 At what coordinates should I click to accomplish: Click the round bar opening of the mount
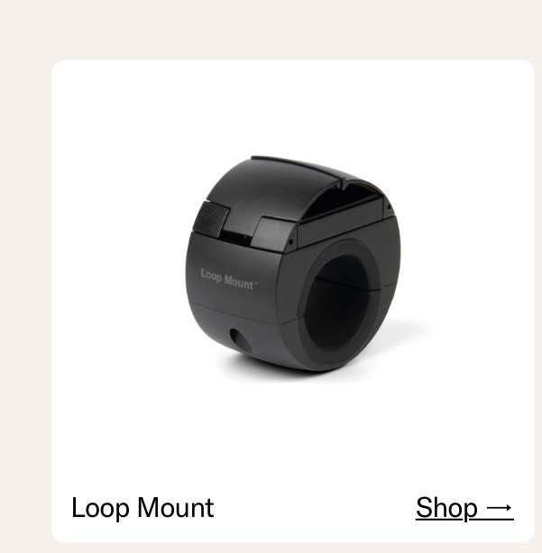coord(337,303)
